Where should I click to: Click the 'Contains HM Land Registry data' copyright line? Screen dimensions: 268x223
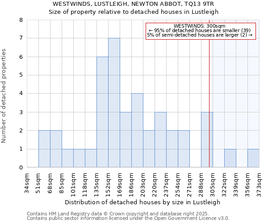click(x=118, y=214)
